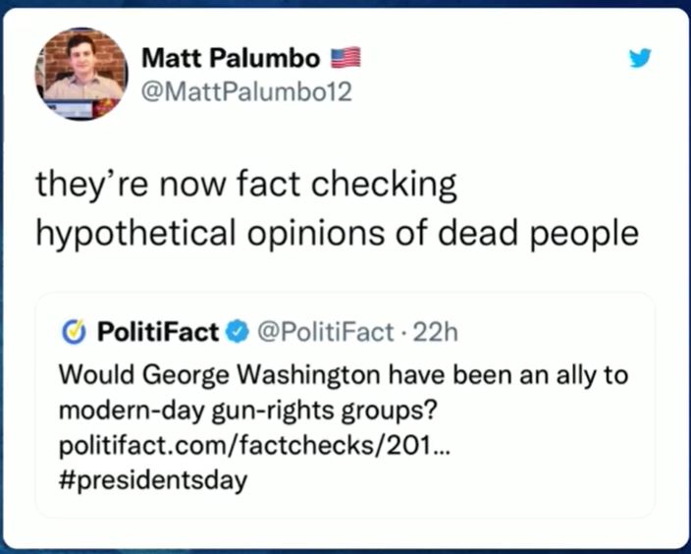691x554 pixels.
Task: Click the US flag emoji beside the name
Action: 345,58
